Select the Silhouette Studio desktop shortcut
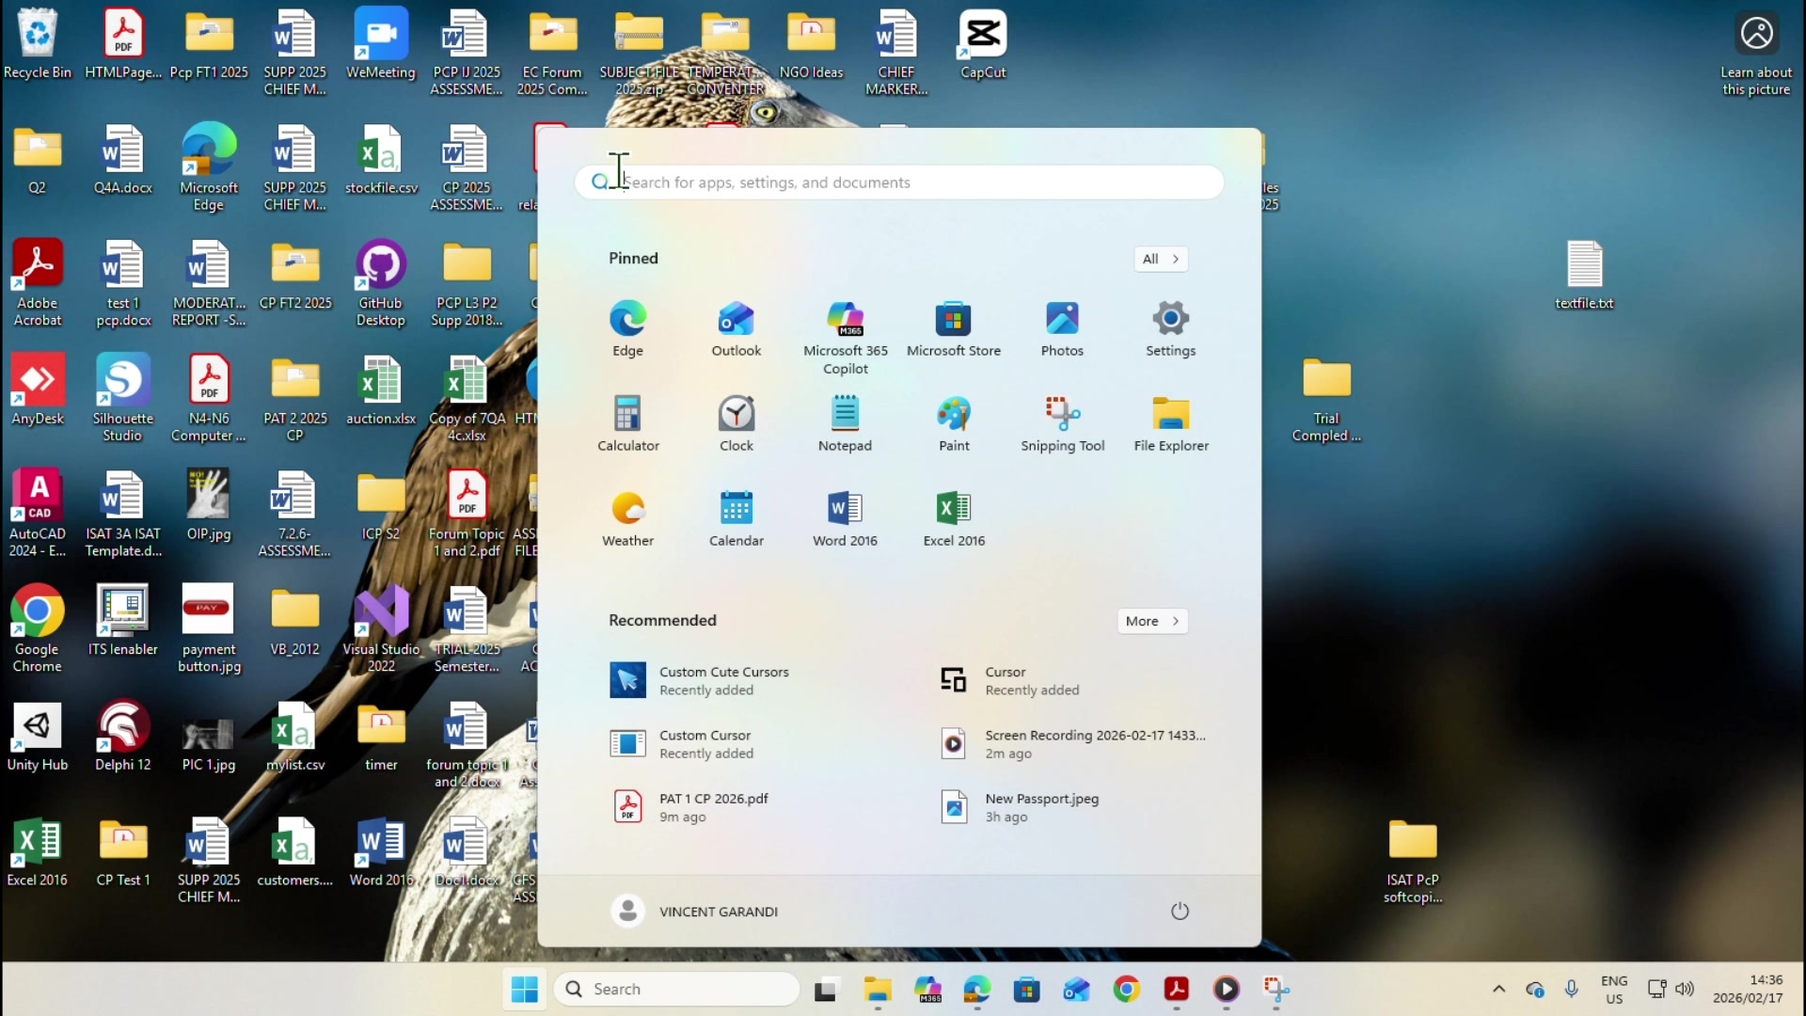 click(x=123, y=398)
